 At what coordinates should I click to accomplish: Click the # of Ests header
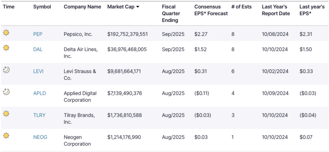241,7
